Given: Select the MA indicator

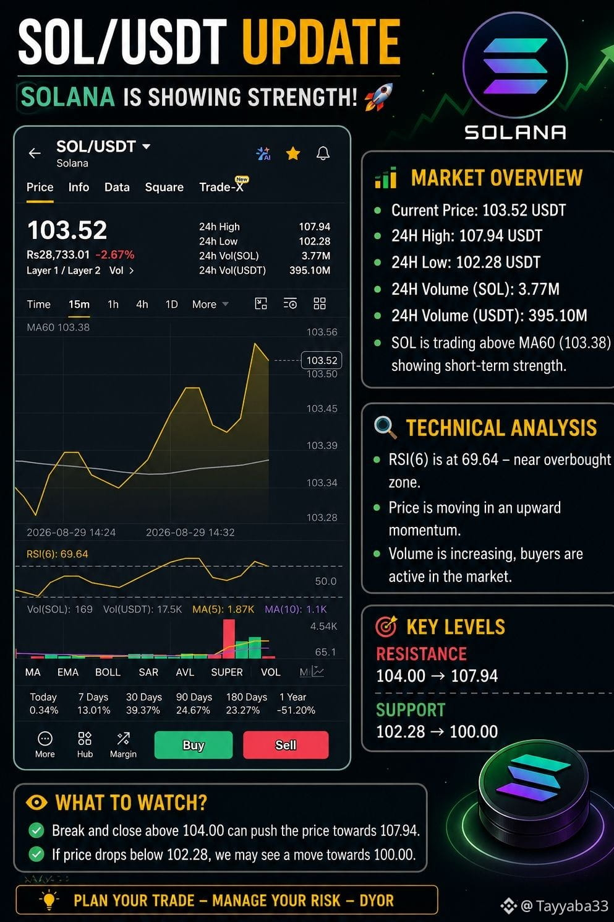Looking at the screenshot, I should pyautogui.click(x=33, y=672).
